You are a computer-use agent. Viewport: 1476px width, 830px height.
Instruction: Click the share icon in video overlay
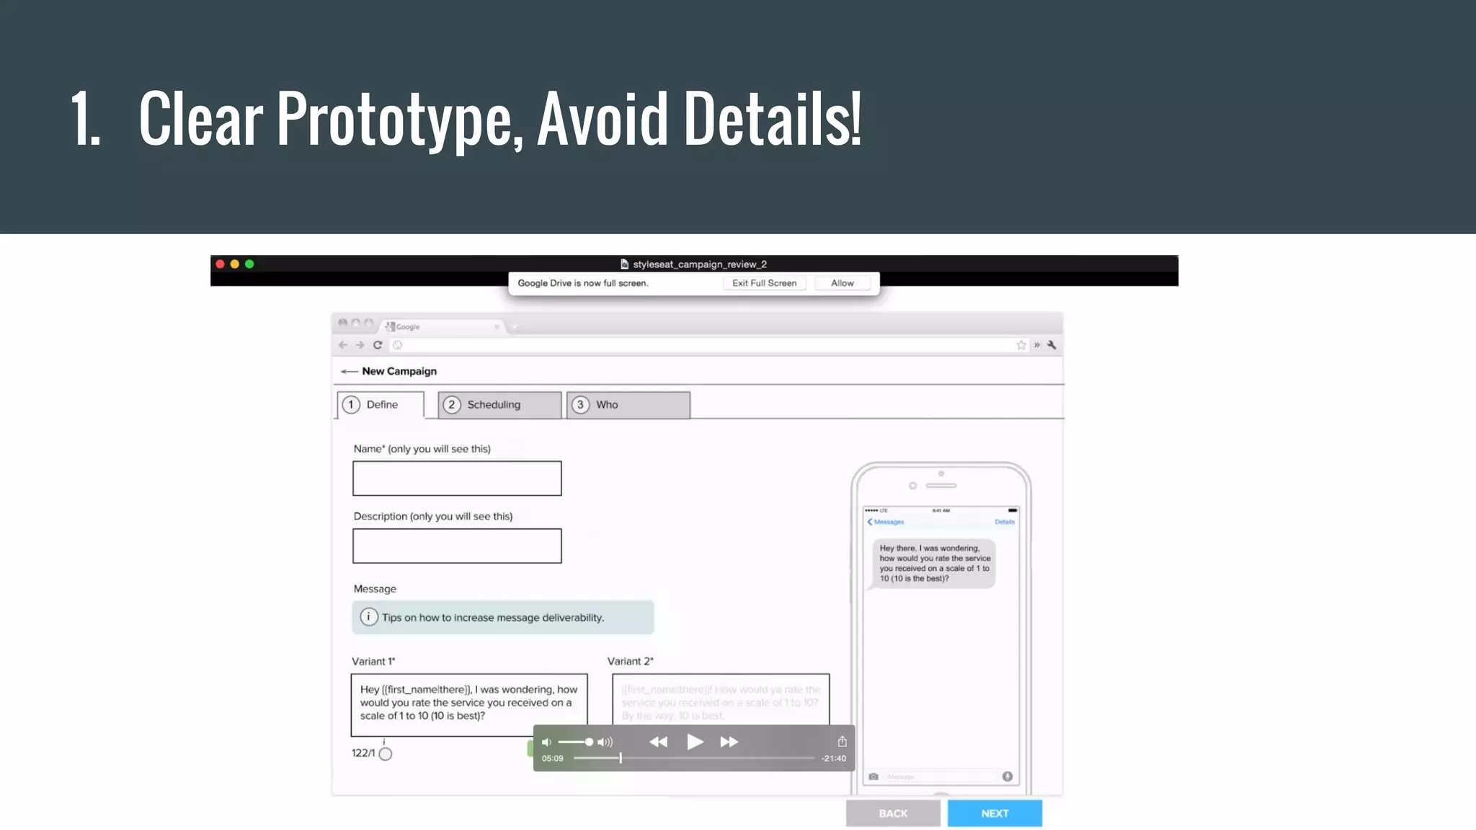point(842,741)
